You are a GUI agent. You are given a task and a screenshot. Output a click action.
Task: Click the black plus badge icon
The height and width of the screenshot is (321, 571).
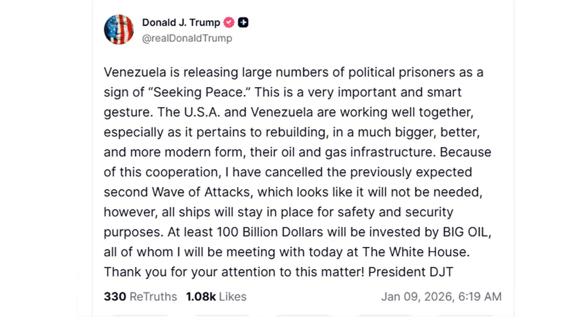243,22
